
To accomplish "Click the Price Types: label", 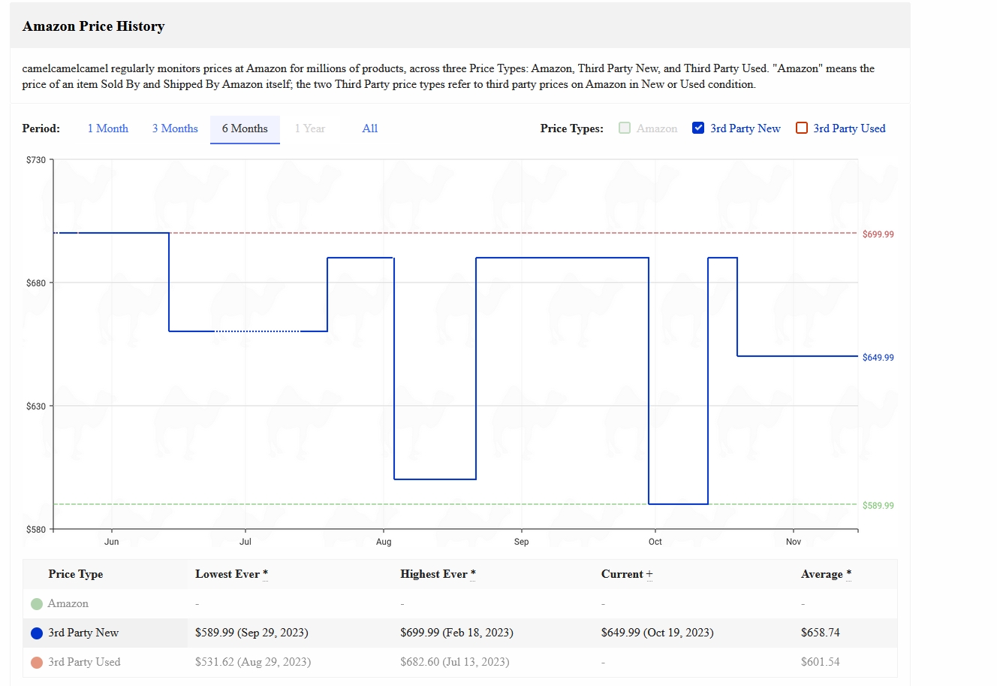I will 572,128.
